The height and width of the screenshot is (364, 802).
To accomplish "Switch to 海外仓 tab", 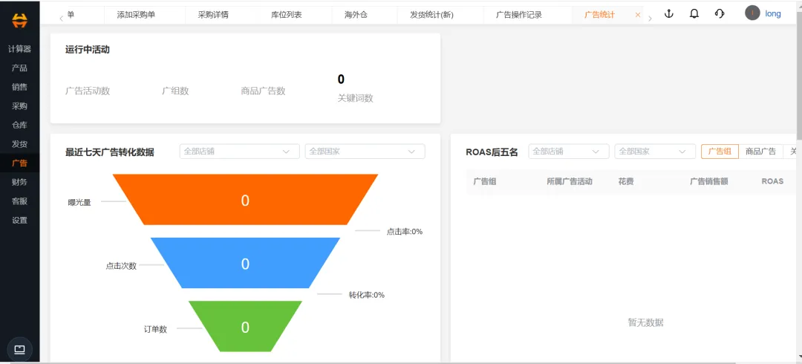I will tap(356, 15).
